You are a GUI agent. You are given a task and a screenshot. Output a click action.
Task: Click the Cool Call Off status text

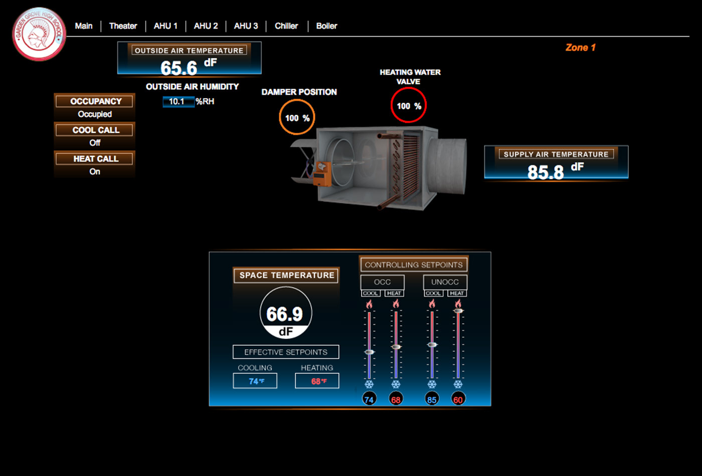pos(95,143)
